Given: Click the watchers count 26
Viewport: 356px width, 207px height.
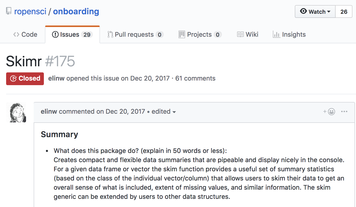Looking at the screenshot, I should [x=344, y=11].
